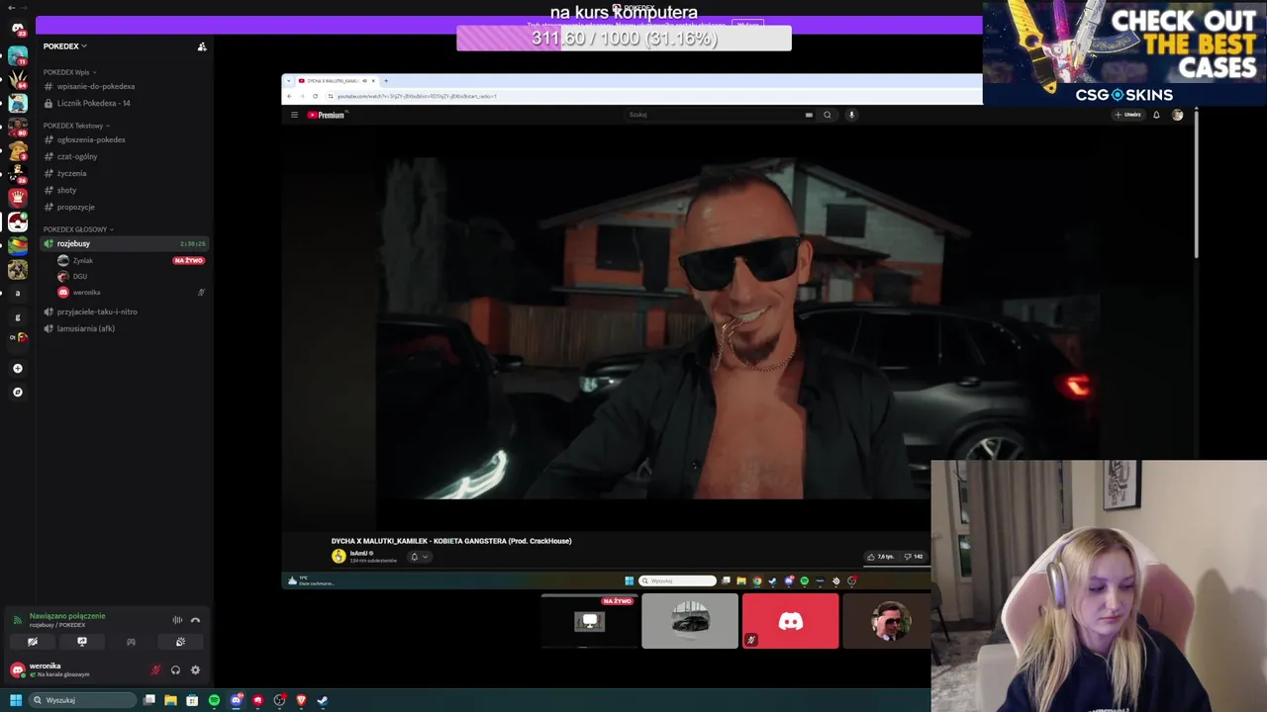
Task: Open new browser tab plus button
Action: [386, 81]
